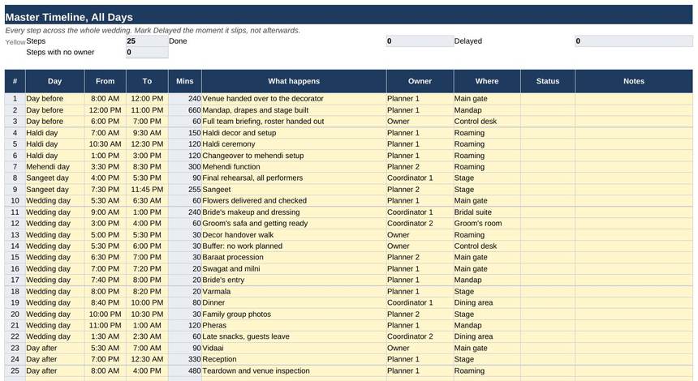
Task: Click the 'Dinner' event cell
Action: tap(294, 302)
